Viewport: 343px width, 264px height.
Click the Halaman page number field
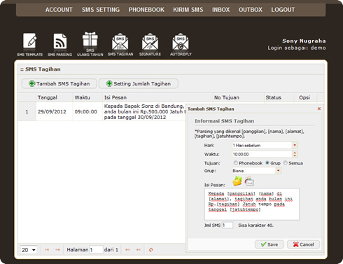point(96,250)
